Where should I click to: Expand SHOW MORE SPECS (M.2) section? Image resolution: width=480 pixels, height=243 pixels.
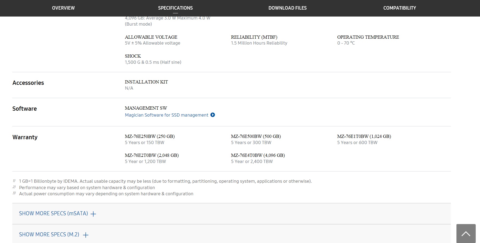point(49,235)
